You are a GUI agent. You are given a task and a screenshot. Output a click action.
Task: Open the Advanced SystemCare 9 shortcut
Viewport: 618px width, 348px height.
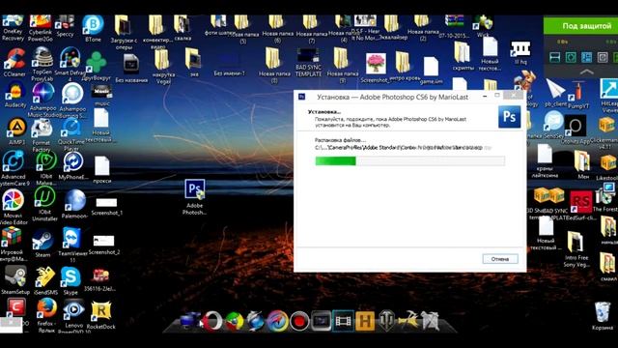[14, 168]
